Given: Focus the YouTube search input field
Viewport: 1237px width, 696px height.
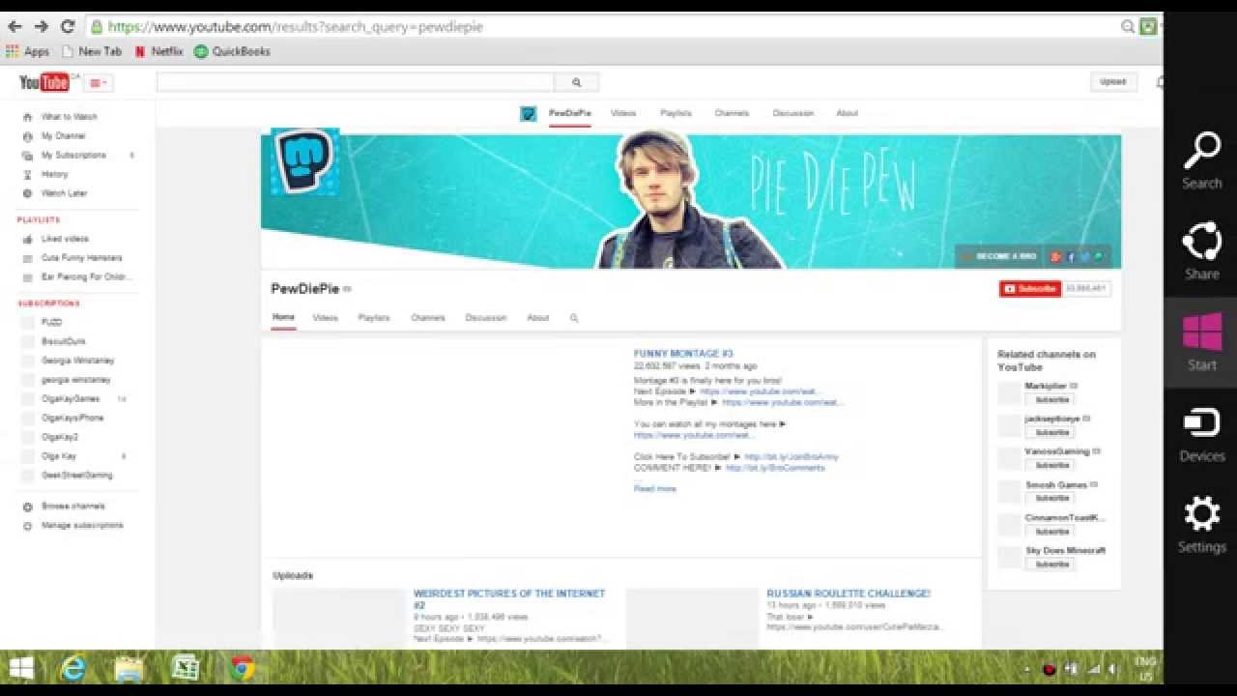Looking at the screenshot, I should pos(356,82).
